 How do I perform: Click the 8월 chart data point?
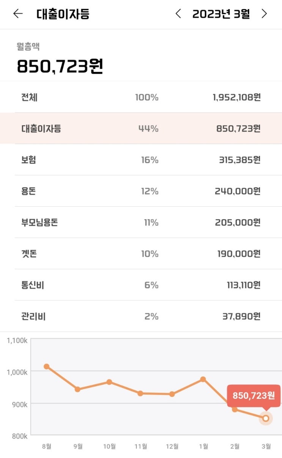tap(46, 367)
